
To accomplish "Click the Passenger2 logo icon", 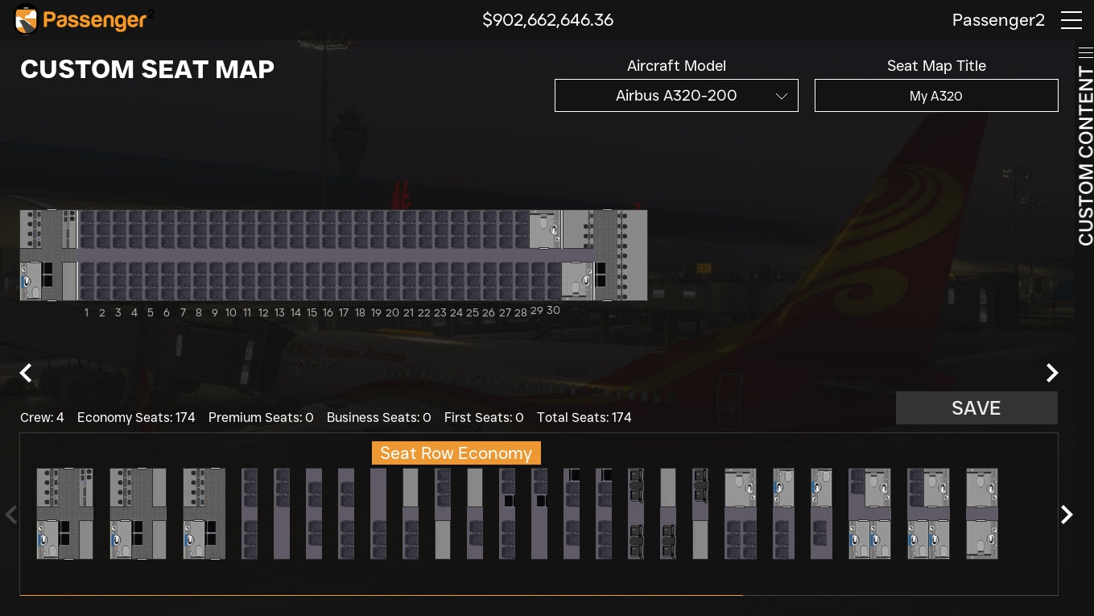I will pos(27,20).
